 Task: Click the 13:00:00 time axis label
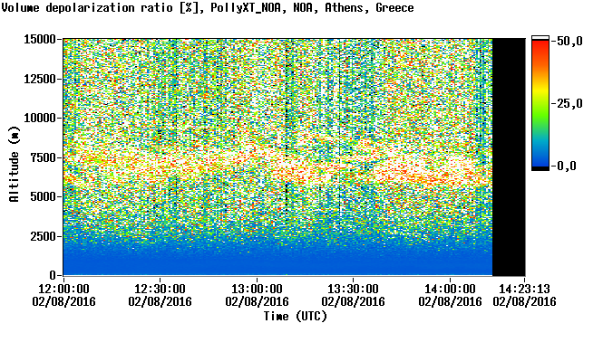pyautogui.click(x=257, y=289)
